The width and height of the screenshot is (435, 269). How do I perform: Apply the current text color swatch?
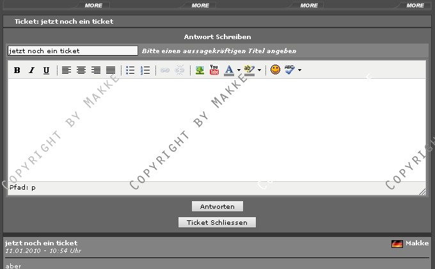(x=229, y=70)
